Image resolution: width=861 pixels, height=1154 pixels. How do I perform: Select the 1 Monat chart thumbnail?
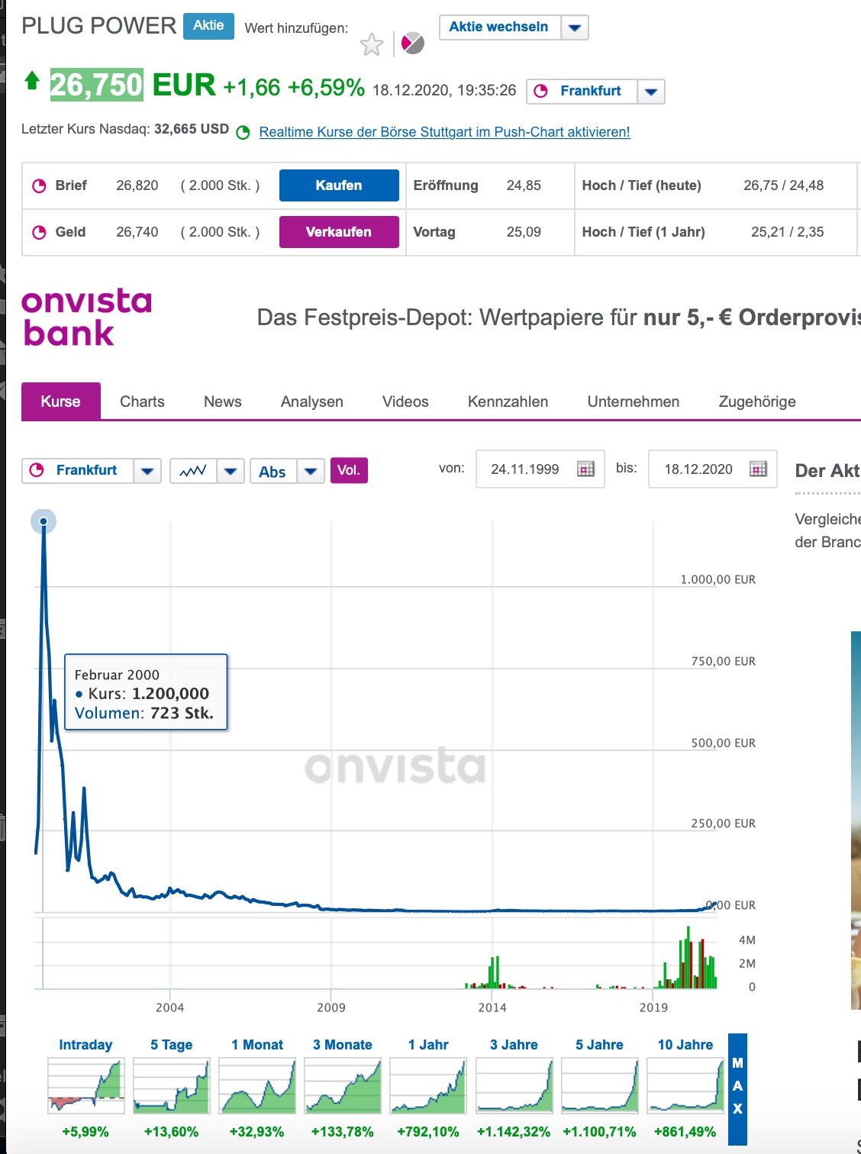point(257,1086)
